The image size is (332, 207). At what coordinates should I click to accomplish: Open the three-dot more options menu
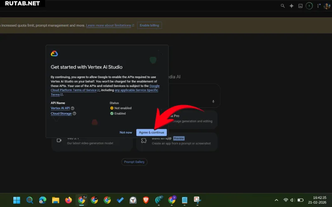pyautogui.click(x=318, y=6)
